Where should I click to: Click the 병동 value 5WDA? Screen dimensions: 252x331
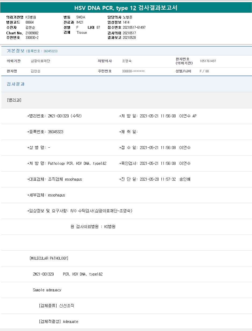coord(81,17)
